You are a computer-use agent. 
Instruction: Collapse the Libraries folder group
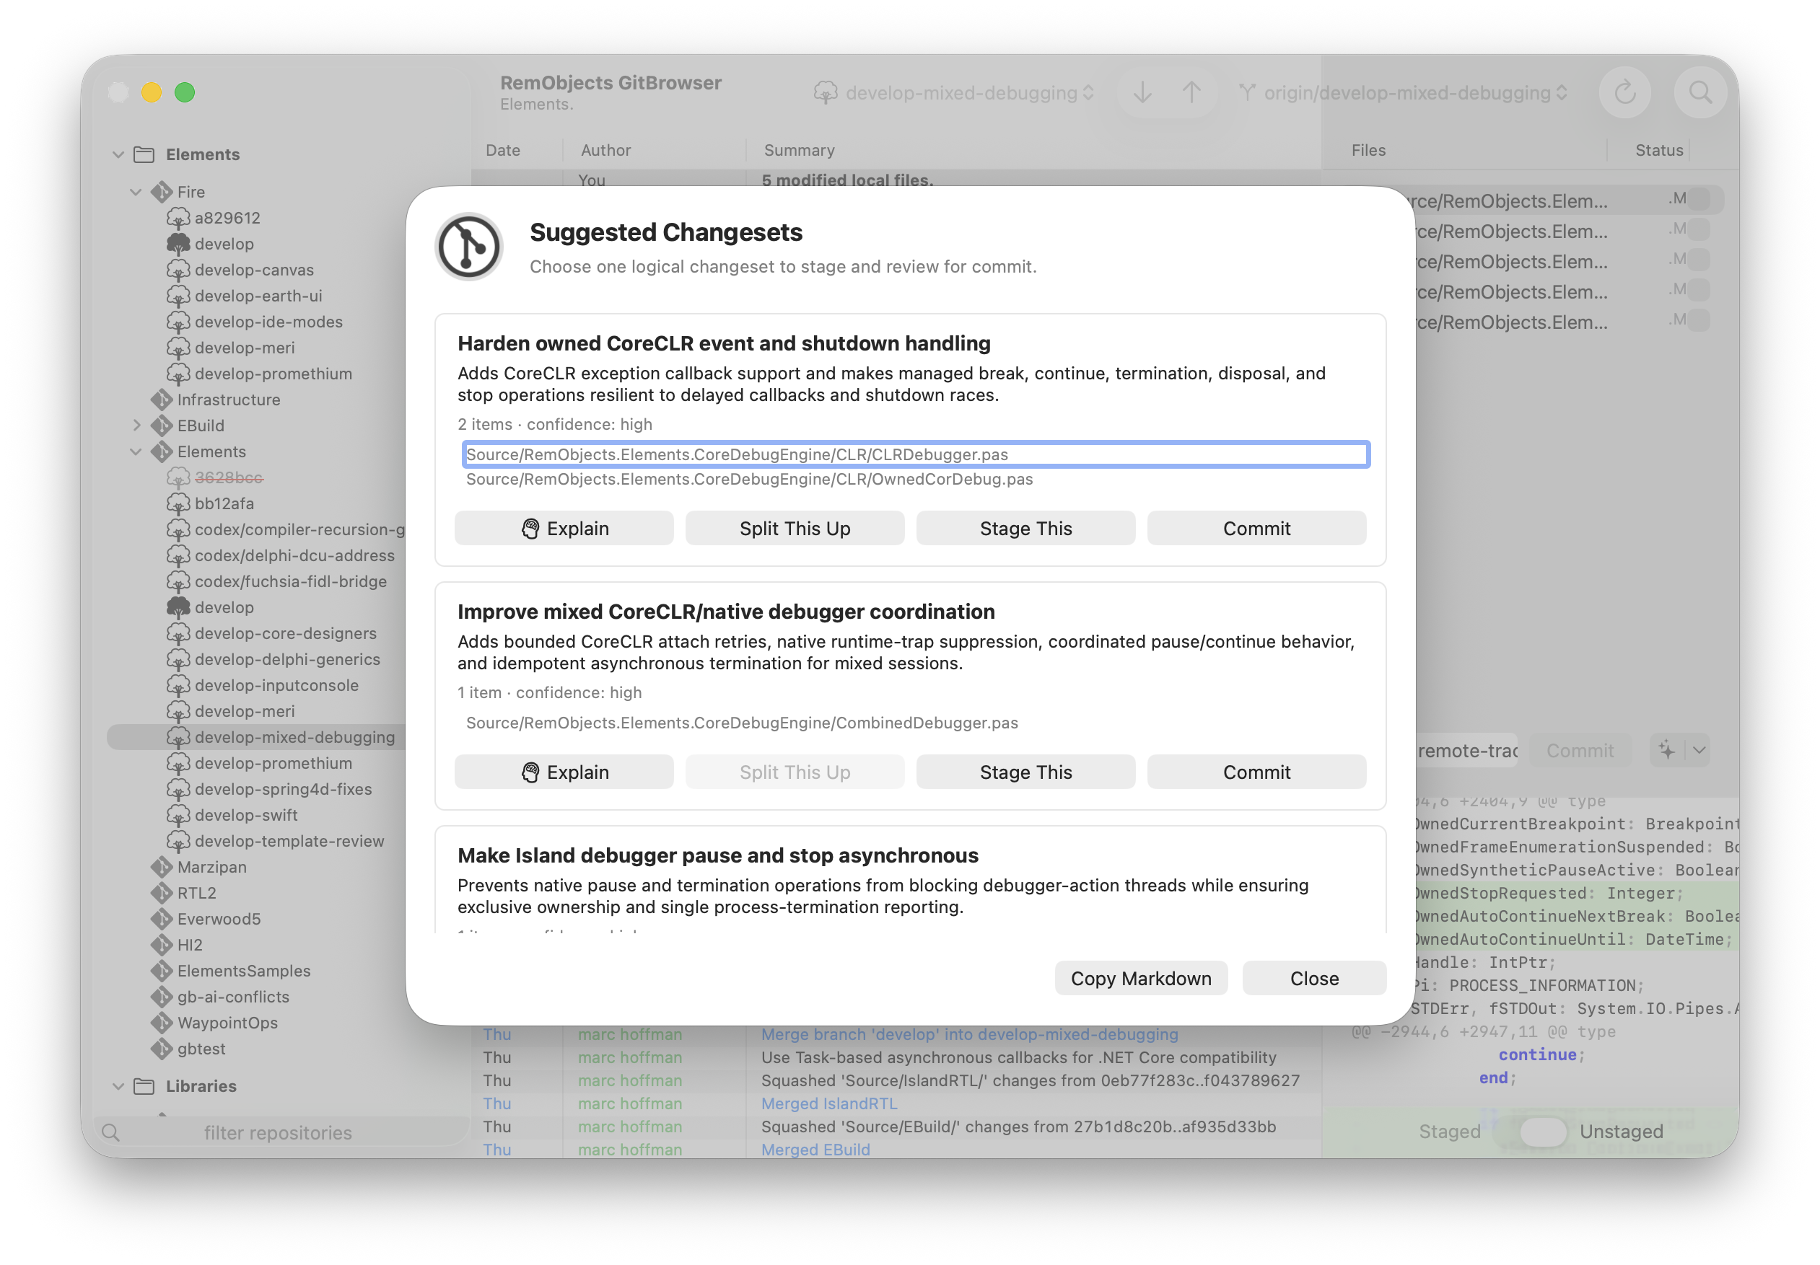point(118,1086)
